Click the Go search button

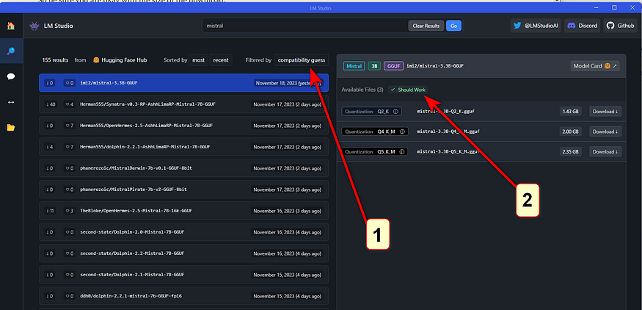click(453, 26)
